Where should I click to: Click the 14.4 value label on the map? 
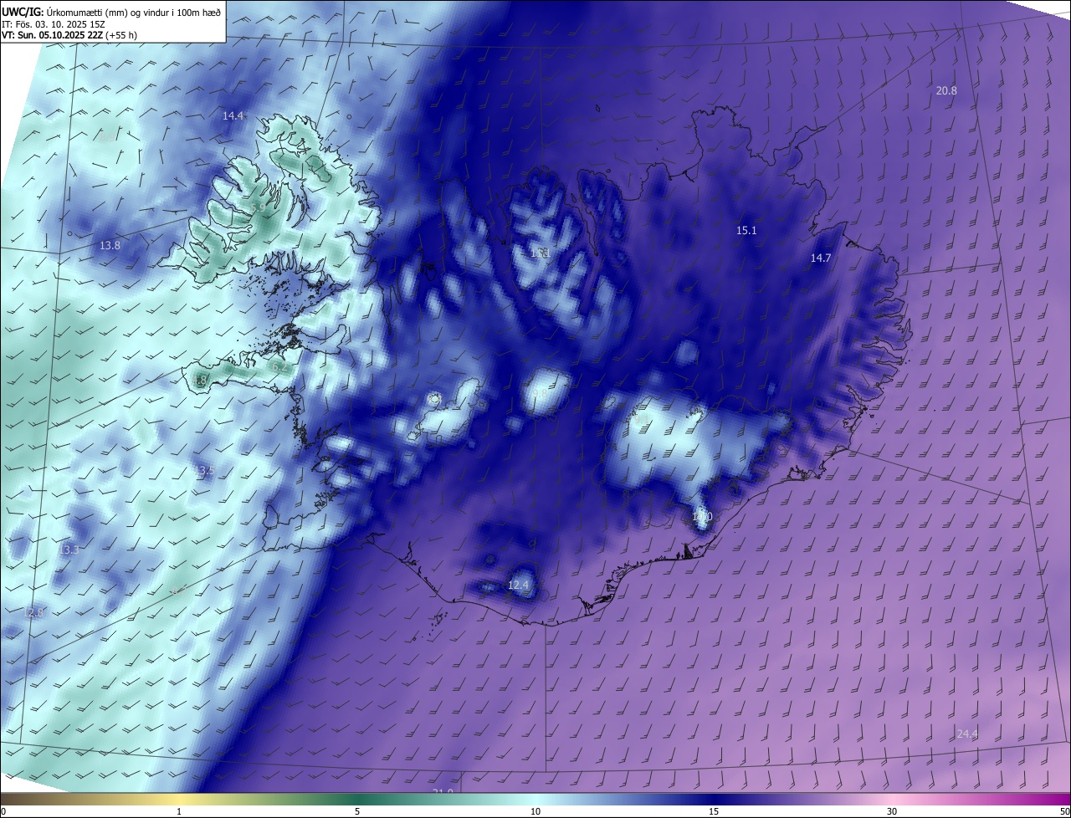[233, 115]
